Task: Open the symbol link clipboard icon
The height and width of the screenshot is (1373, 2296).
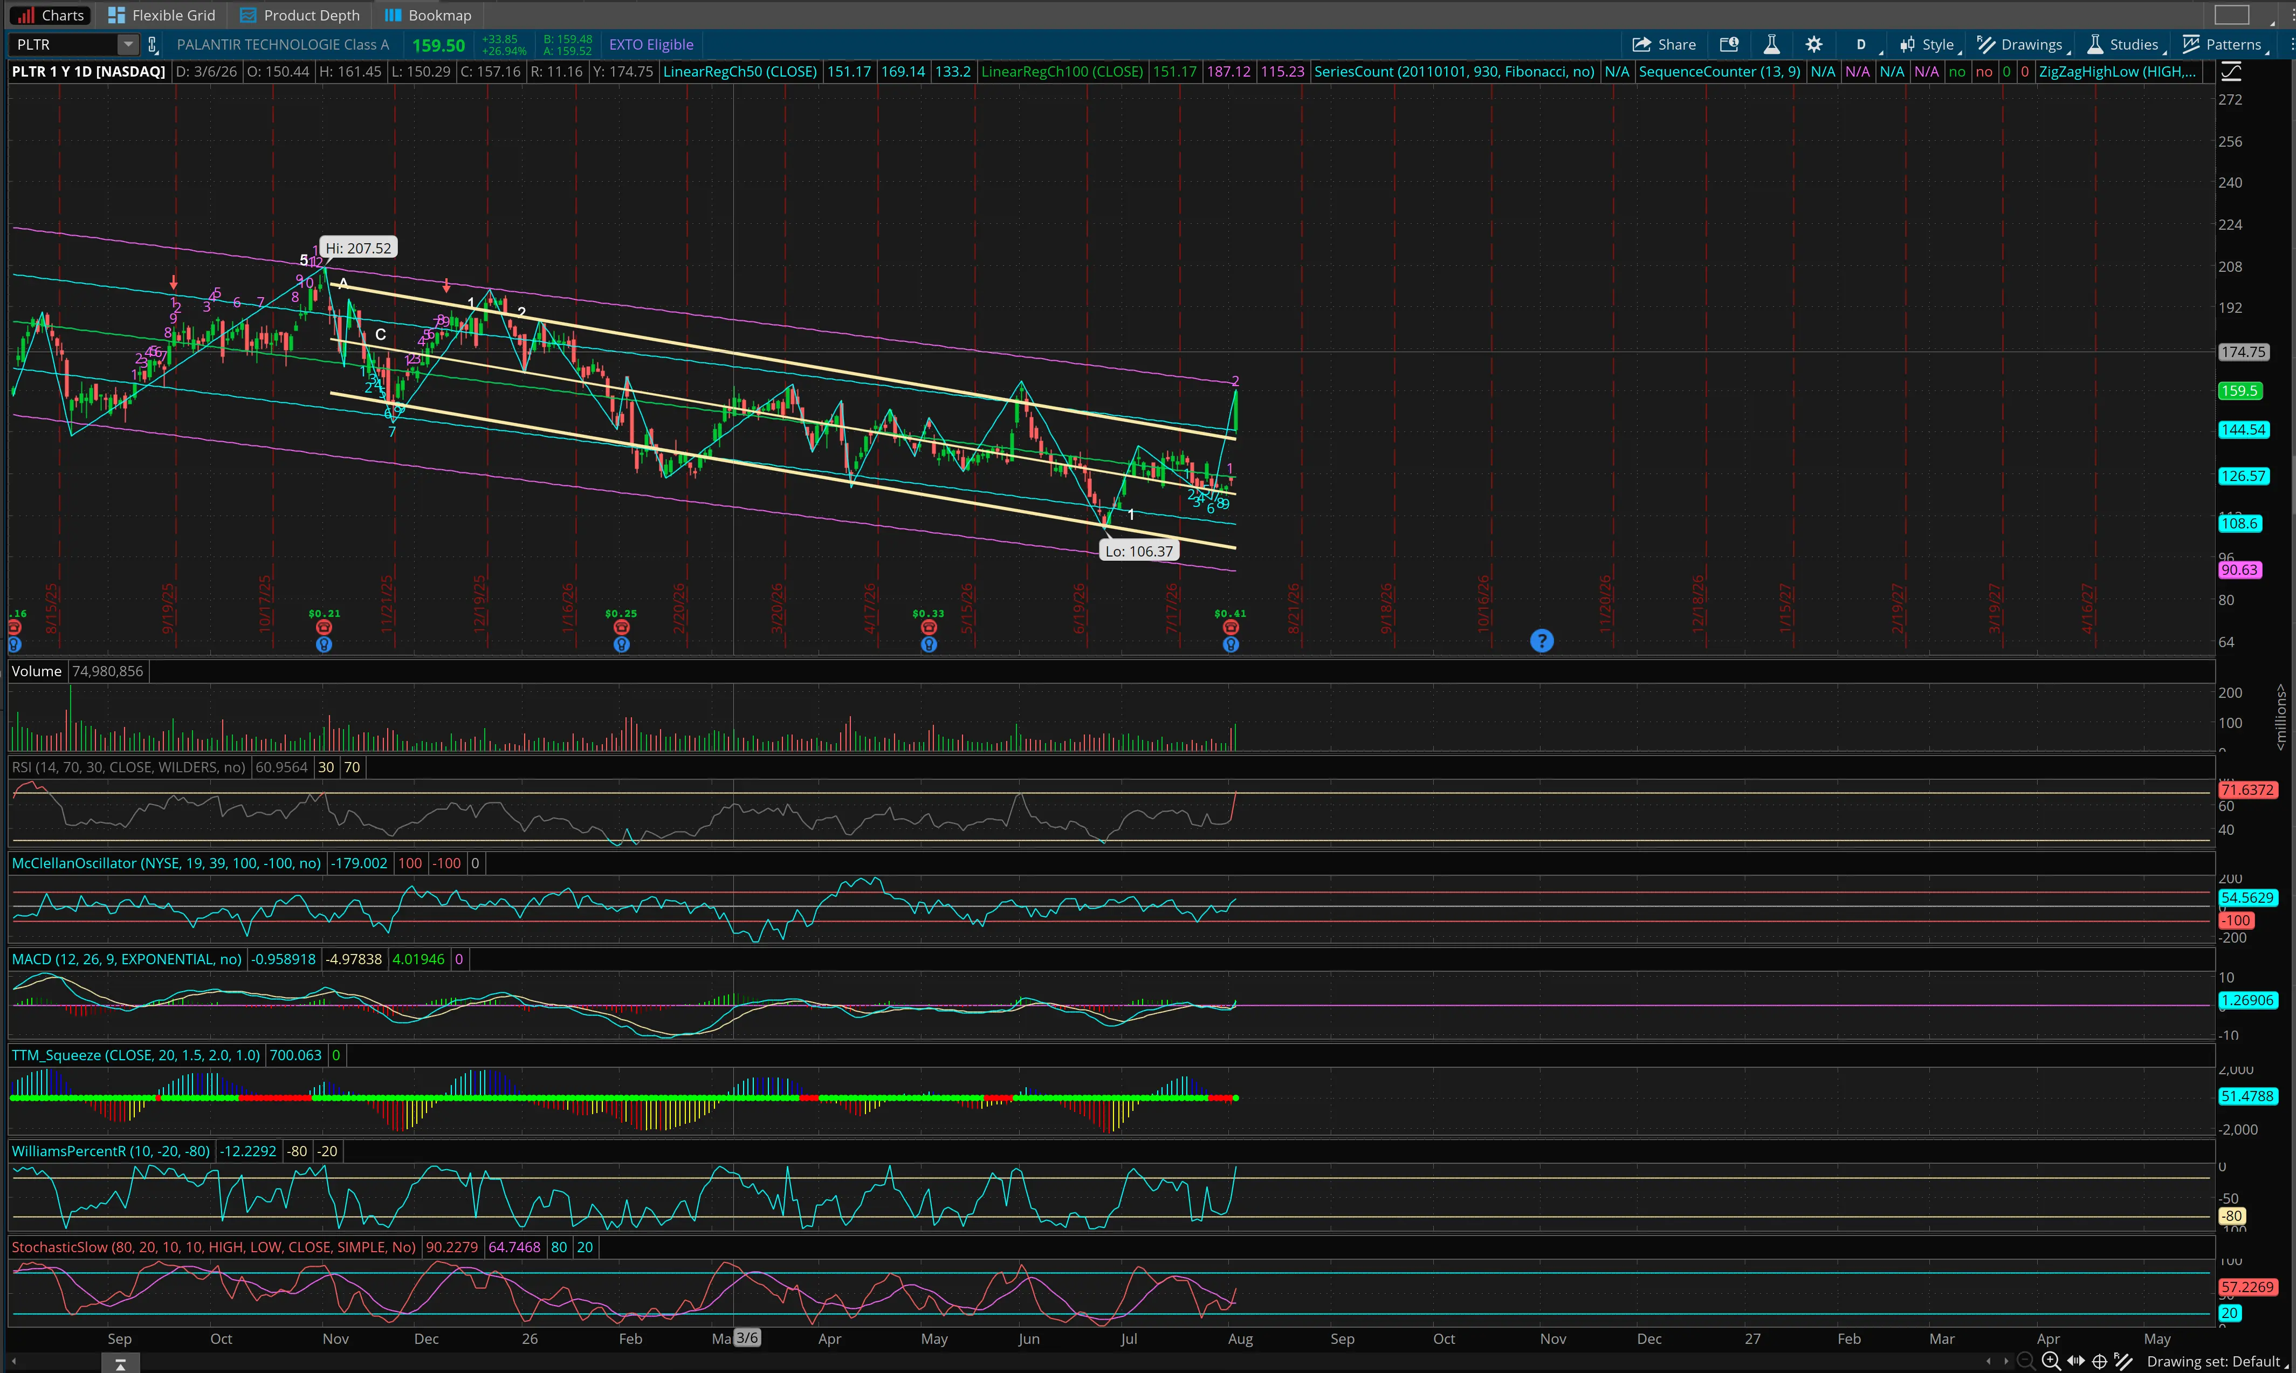Action: tap(153, 44)
